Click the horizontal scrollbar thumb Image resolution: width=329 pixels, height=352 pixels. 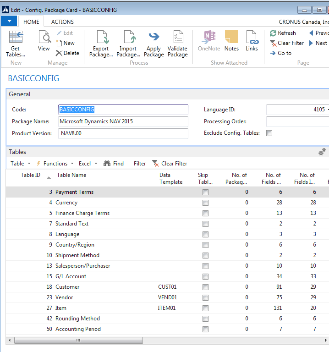coord(78,340)
